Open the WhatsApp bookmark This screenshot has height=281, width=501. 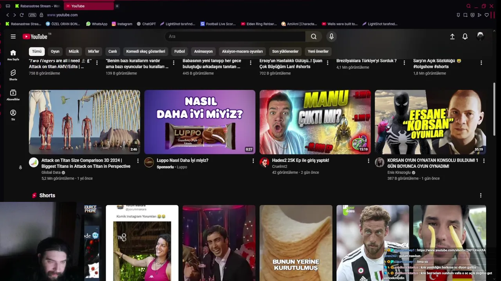tap(97, 24)
